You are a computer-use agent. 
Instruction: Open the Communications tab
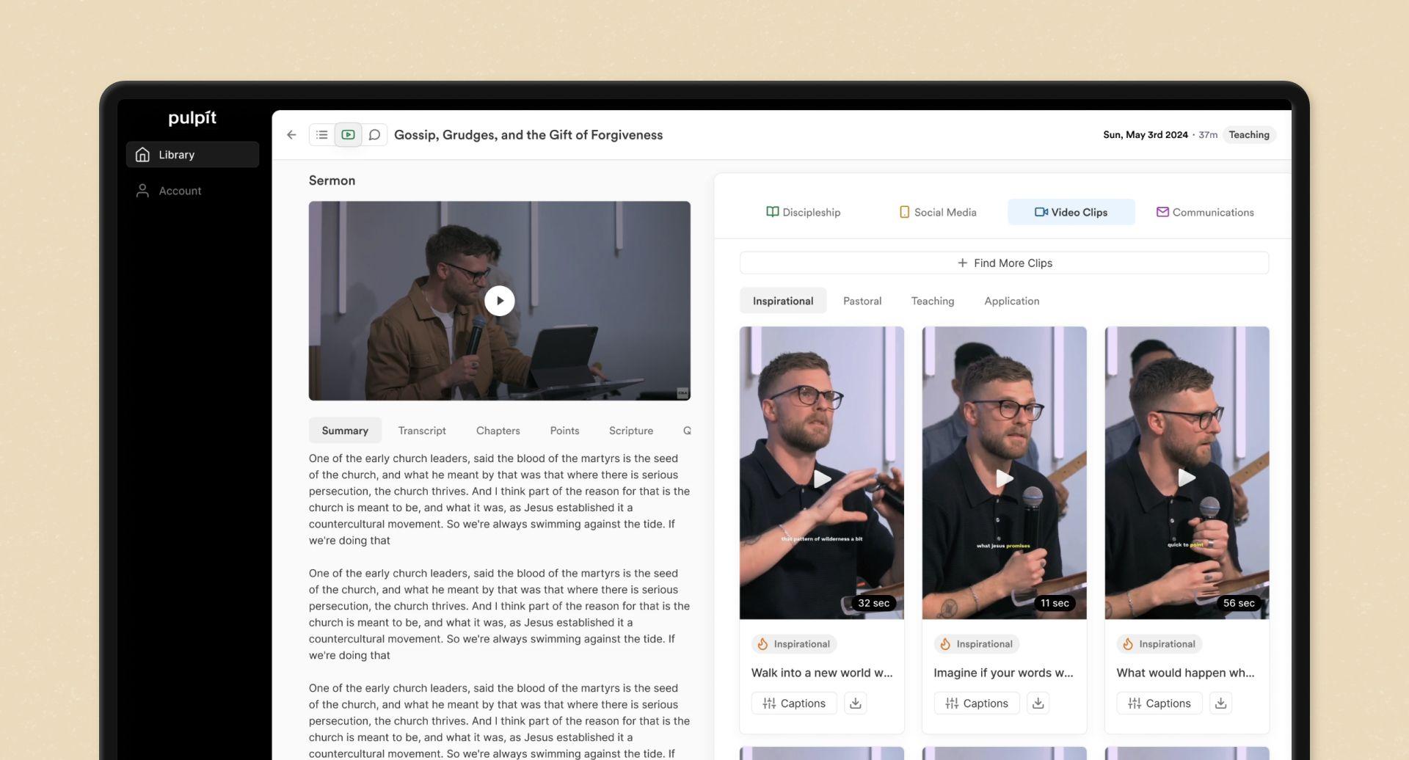(x=1205, y=212)
